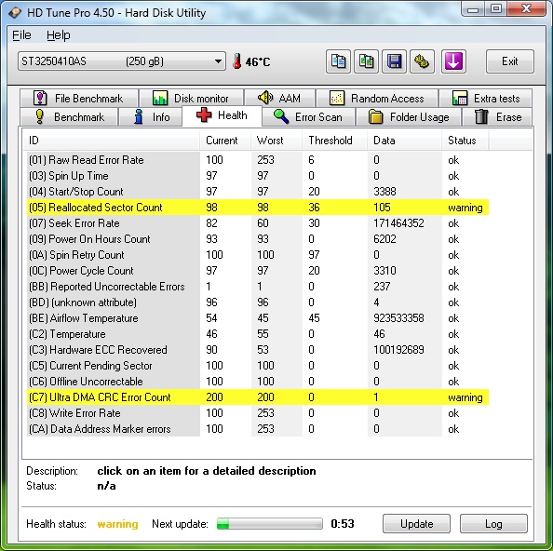The width and height of the screenshot is (553, 551).
Task: Select the Spin Retry Count row
Action: [x=258, y=255]
